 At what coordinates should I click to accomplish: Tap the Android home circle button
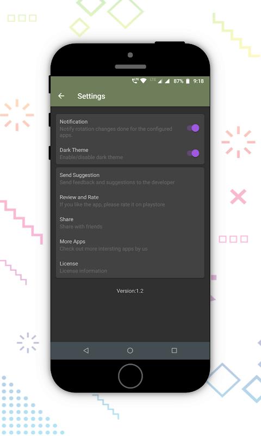[130, 350]
